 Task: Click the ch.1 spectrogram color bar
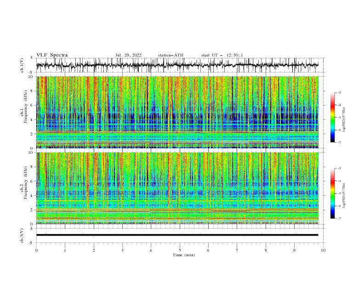333,118
